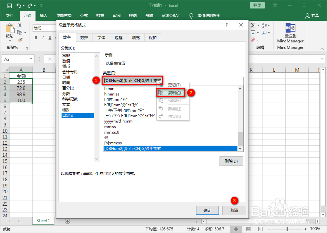Switch to the 插入 ribbon tab
The height and width of the screenshot is (233, 327).
tap(44, 15)
